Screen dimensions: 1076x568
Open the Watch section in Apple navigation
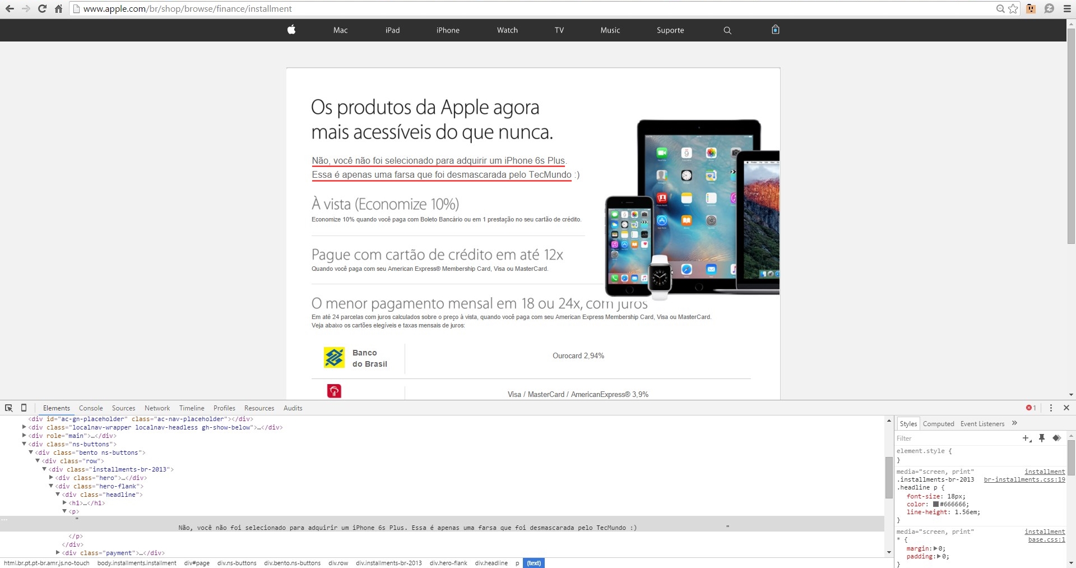[x=507, y=30]
